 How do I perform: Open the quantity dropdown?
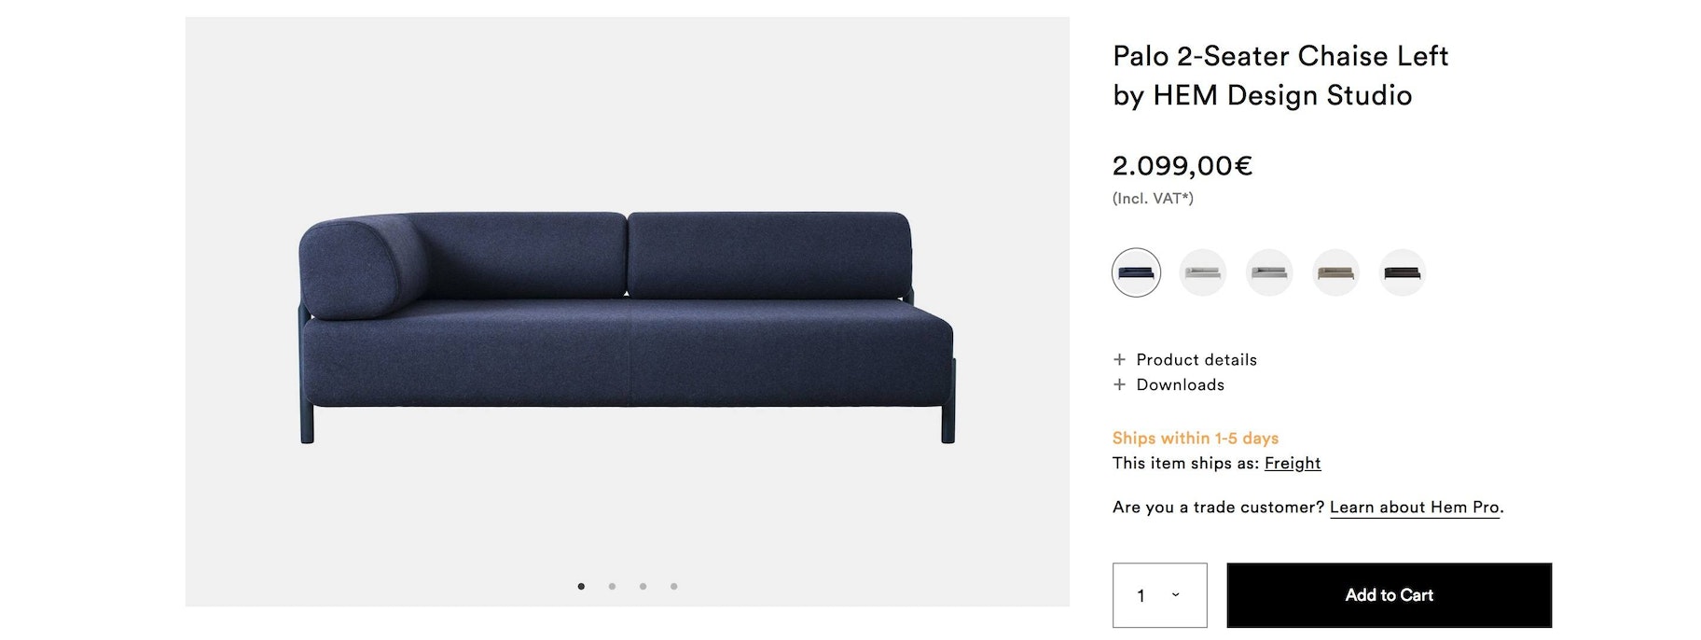coord(1159,595)
